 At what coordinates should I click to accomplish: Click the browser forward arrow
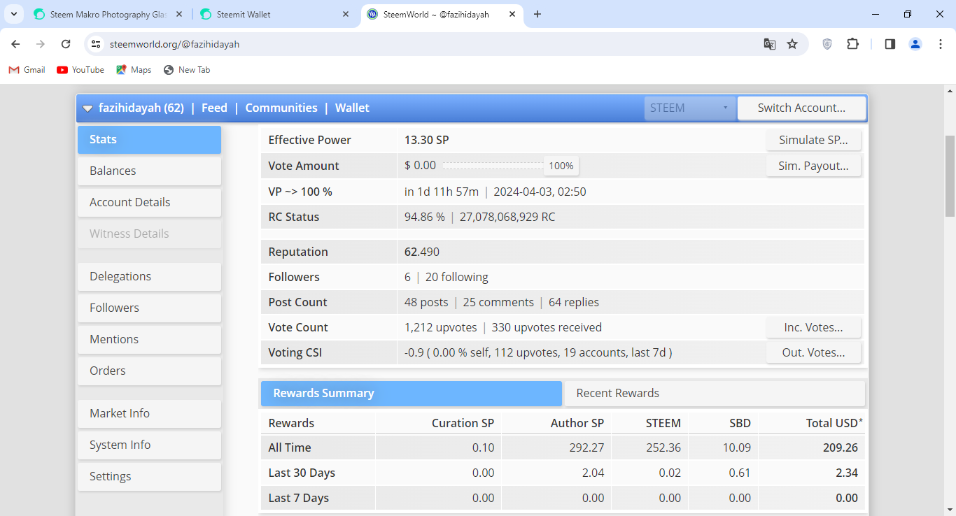coord(41,44)
